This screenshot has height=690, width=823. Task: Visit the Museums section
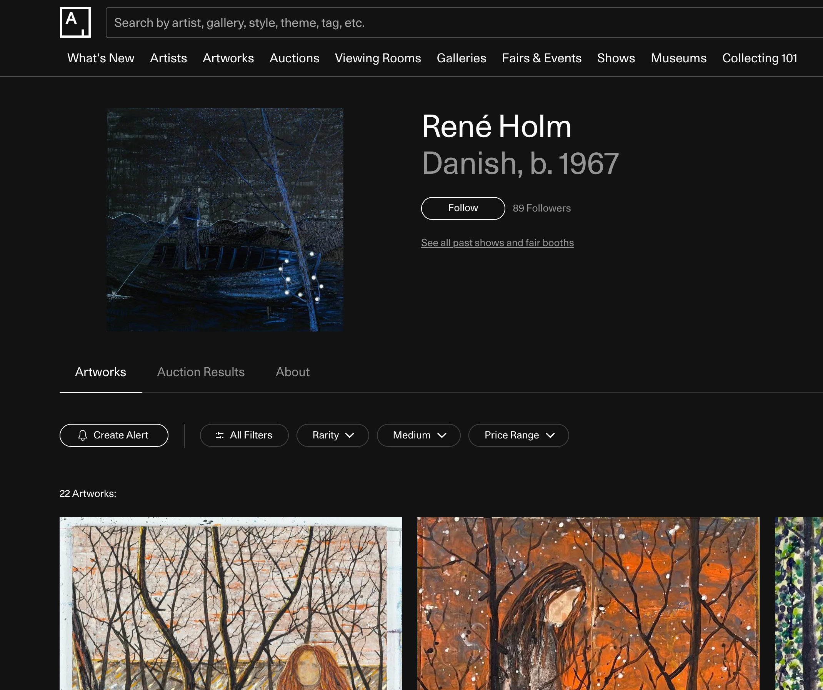[x=678, y=58]
